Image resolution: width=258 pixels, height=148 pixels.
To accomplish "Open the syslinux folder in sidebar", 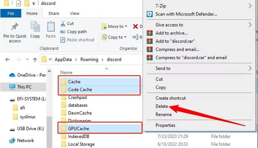I will 24,117.
